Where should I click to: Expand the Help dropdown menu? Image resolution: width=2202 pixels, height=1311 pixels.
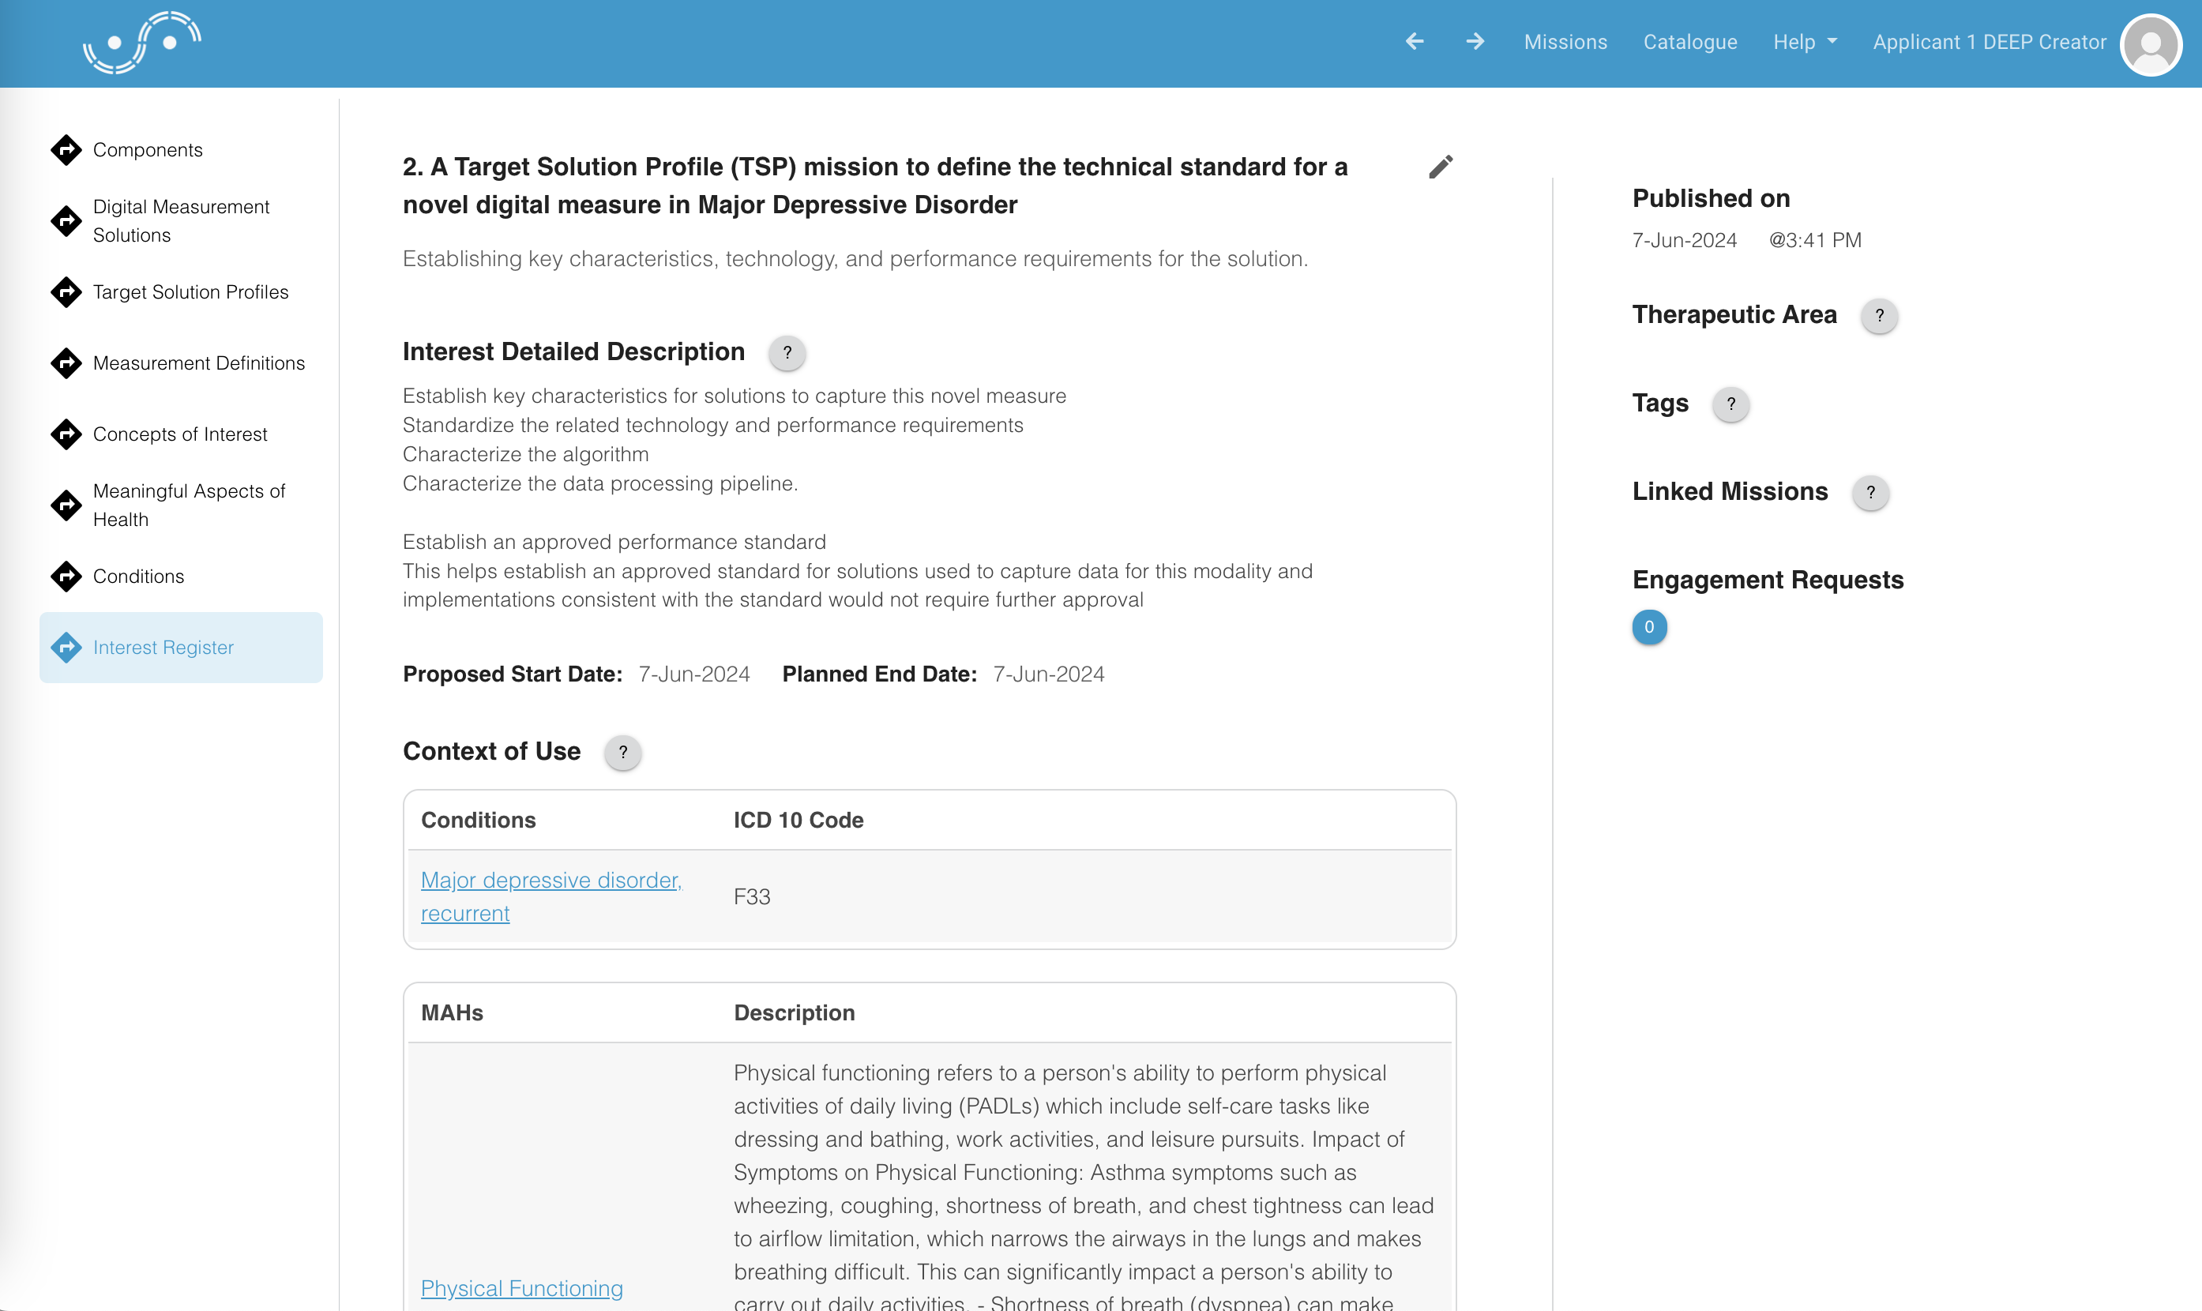tap(1805, 42)
